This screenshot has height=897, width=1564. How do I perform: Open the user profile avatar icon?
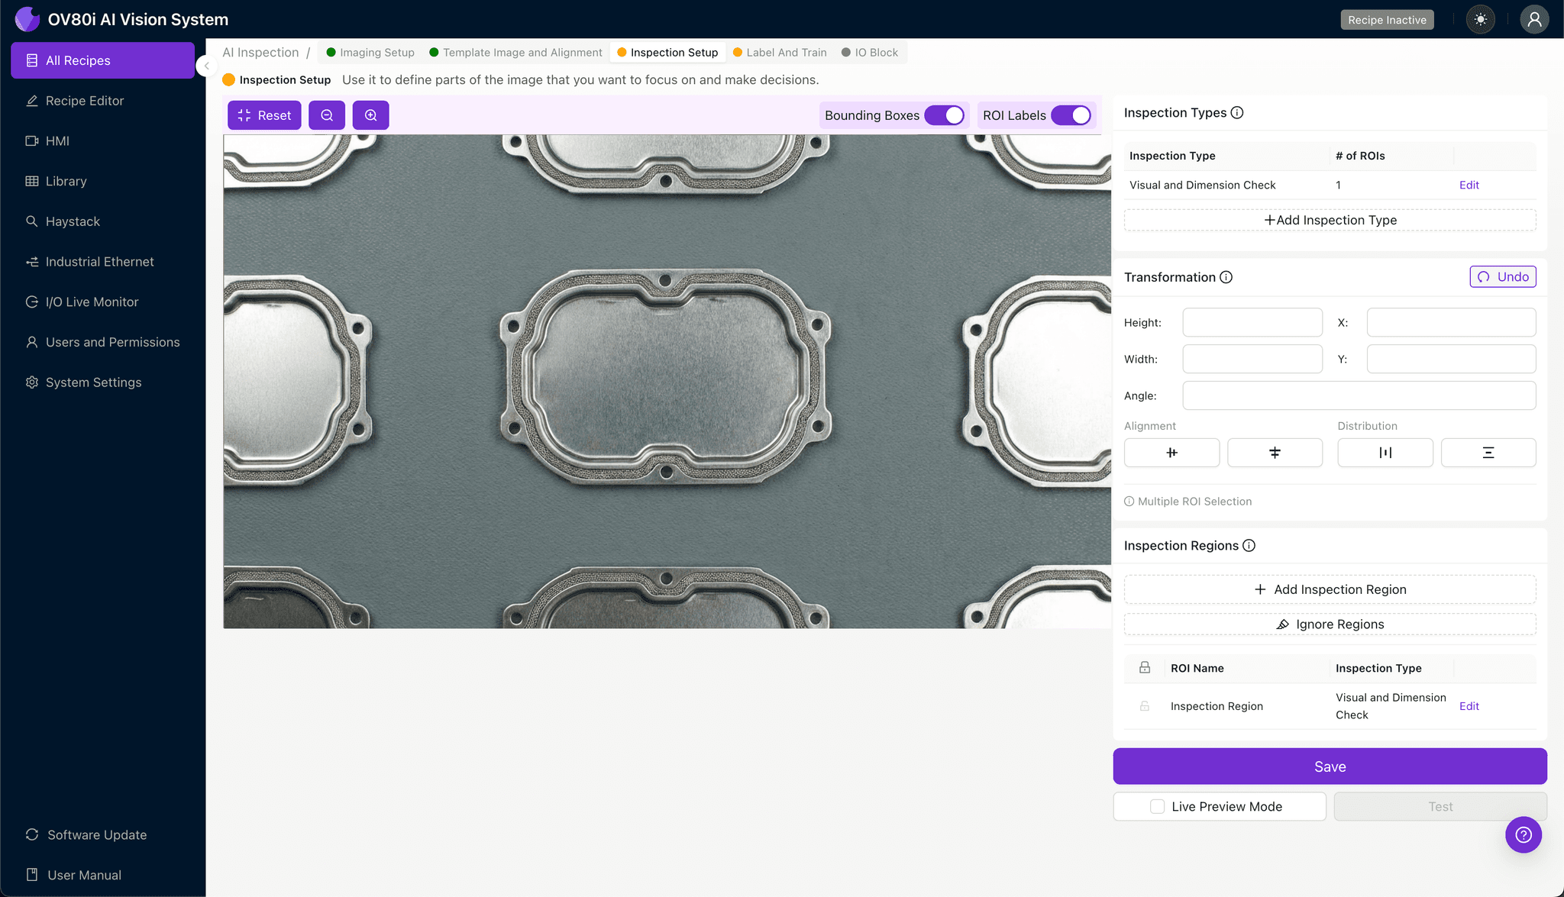[1533, 20]
